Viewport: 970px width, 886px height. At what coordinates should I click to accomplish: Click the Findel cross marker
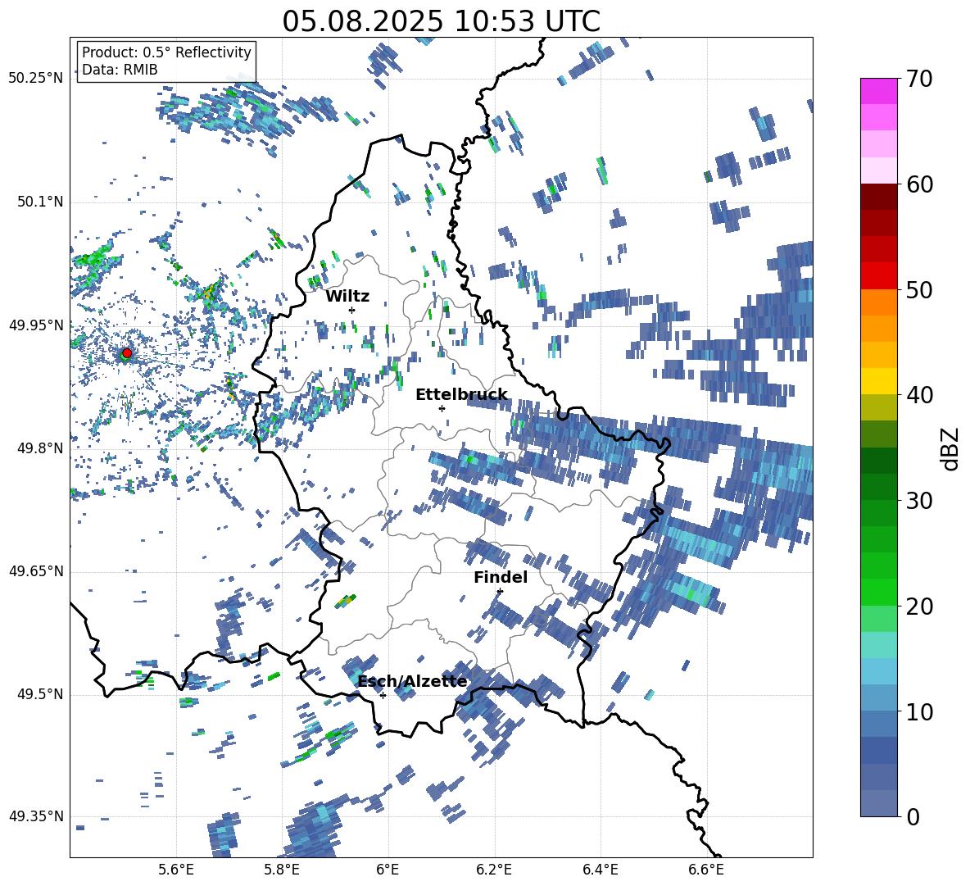tap(500, 592)
